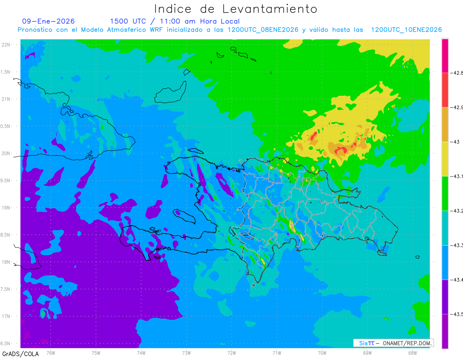Click the 76W longitude label
463x358 pixels.
(51, 353)
